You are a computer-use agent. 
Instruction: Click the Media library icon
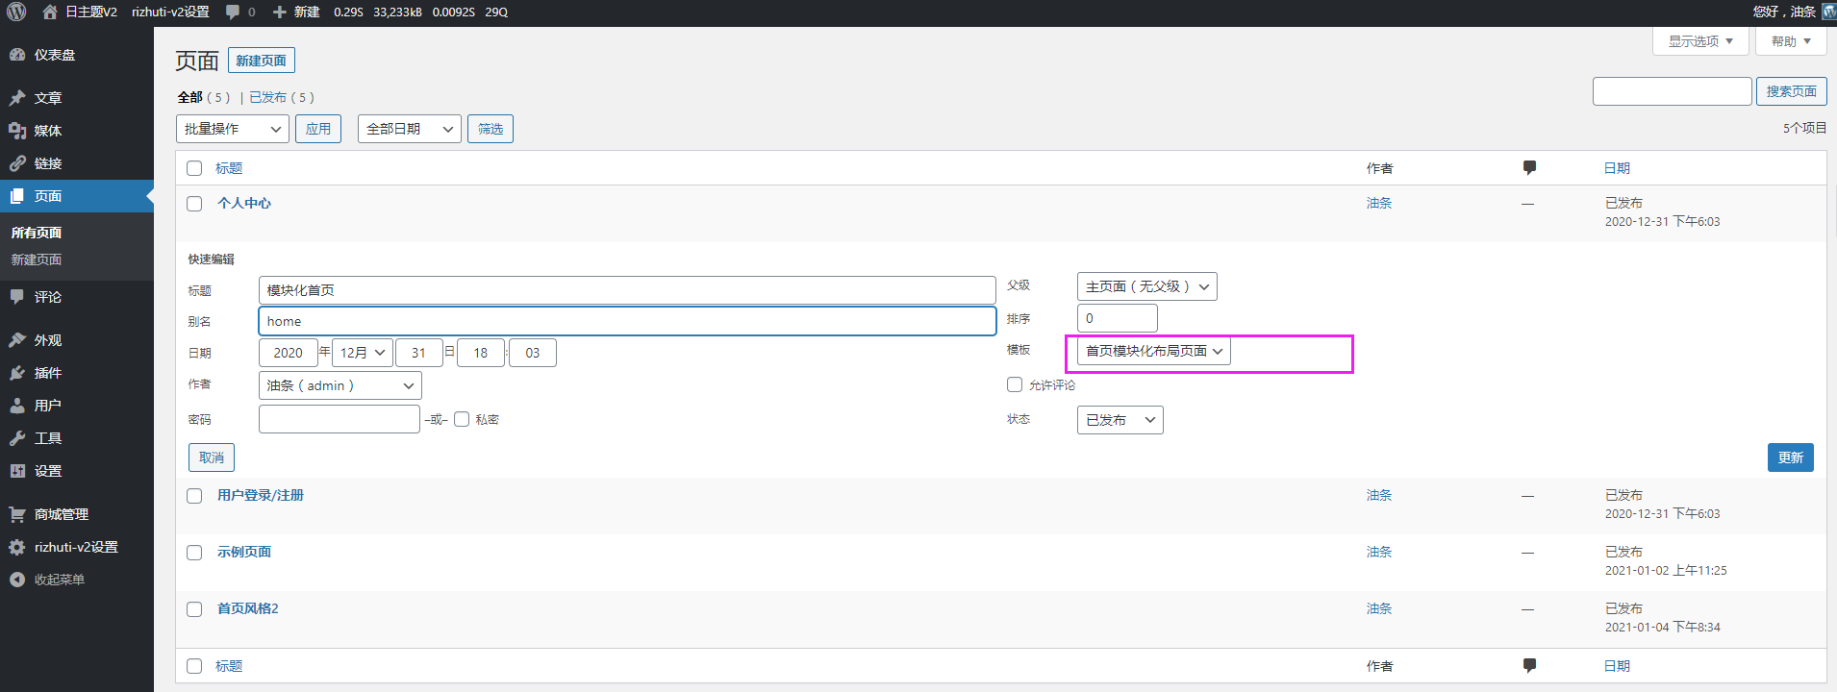(17, 131)
